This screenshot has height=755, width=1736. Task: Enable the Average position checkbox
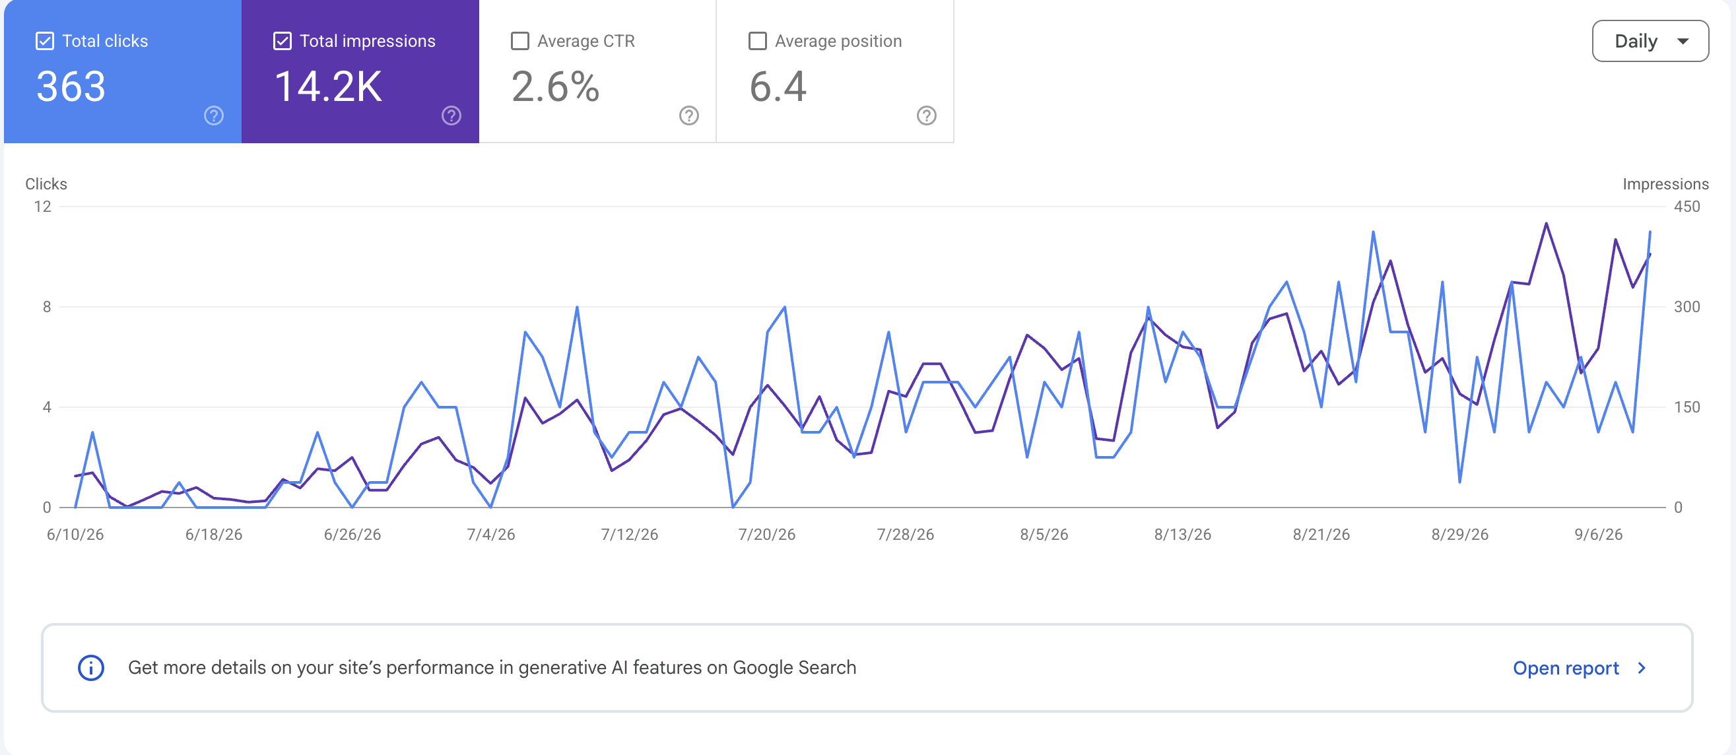tap(758, 41)
